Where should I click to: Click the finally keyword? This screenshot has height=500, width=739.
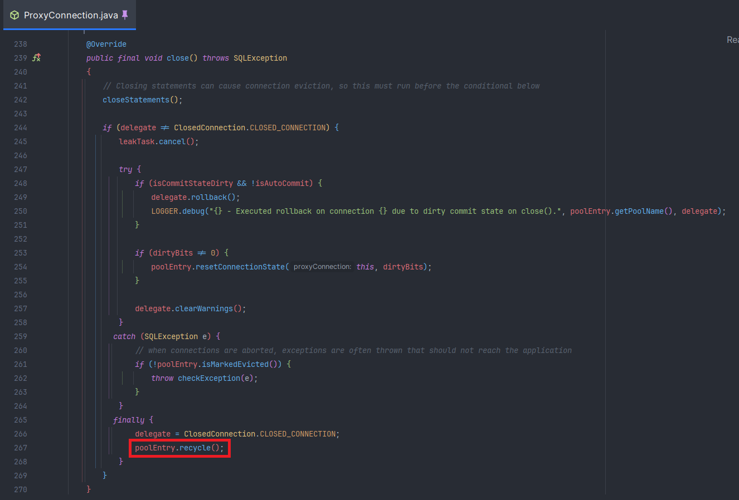[x=129, y=420]
